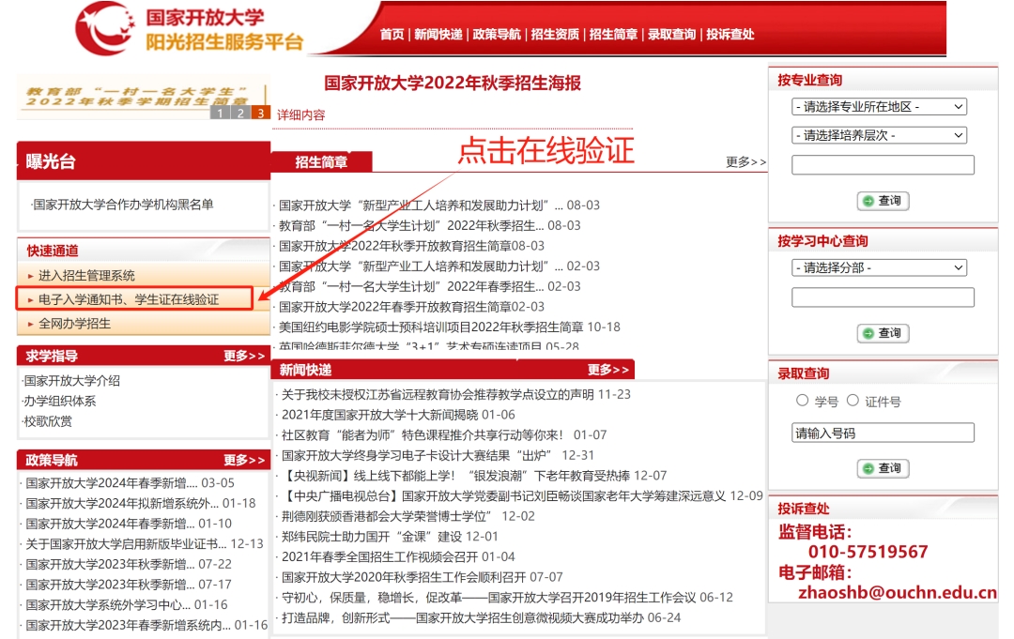Open the 请选择专业所在地区 dropdown
Image resolution: width=1014 pixels, height=639 pixels.
tap(879, 107)
